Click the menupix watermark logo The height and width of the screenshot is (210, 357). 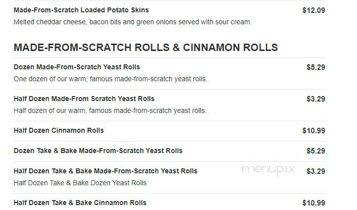coord(268,170)
